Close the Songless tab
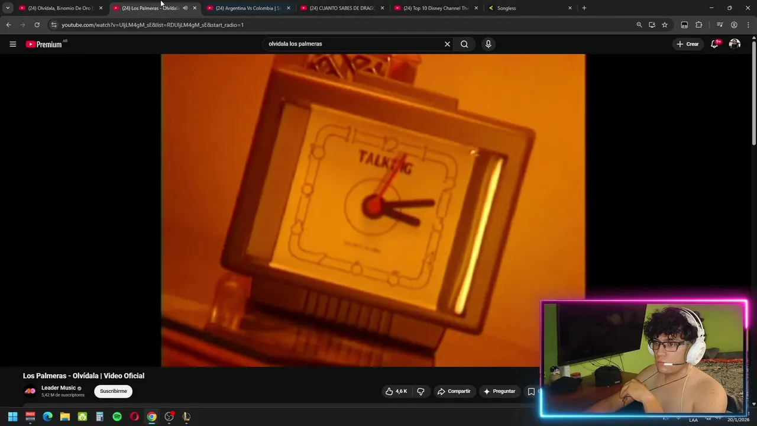 (x=570, y=8)
